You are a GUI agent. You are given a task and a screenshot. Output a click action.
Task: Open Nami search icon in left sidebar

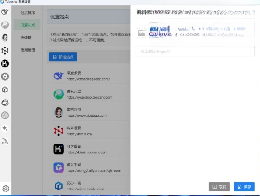(5, 51)
